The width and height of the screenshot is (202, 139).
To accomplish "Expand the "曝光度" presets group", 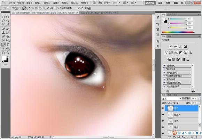I will tap(164, 73).
